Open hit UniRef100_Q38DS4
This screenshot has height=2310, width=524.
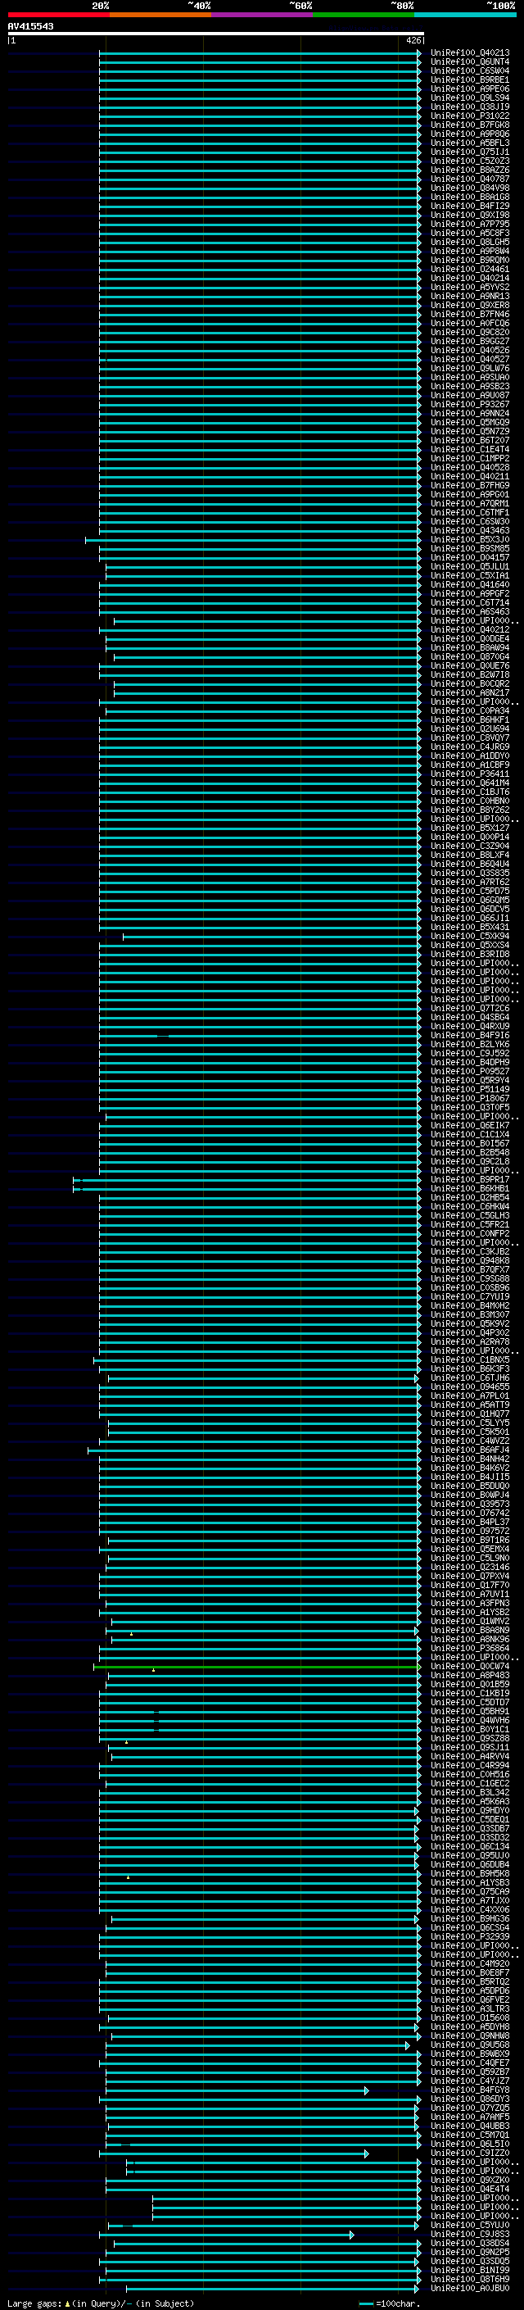pyautogui.click(x=469, y=2244)
